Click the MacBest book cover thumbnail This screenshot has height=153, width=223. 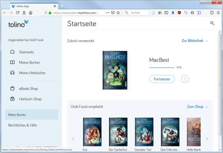pos(115,70)
